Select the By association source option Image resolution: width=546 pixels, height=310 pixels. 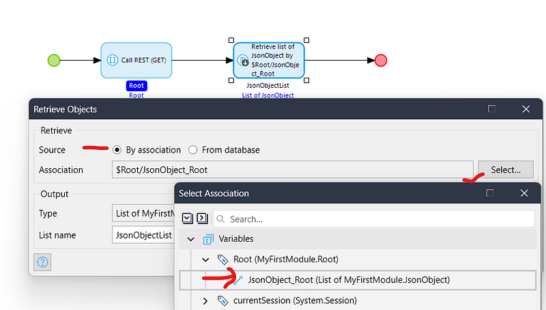tap(117, 150)
